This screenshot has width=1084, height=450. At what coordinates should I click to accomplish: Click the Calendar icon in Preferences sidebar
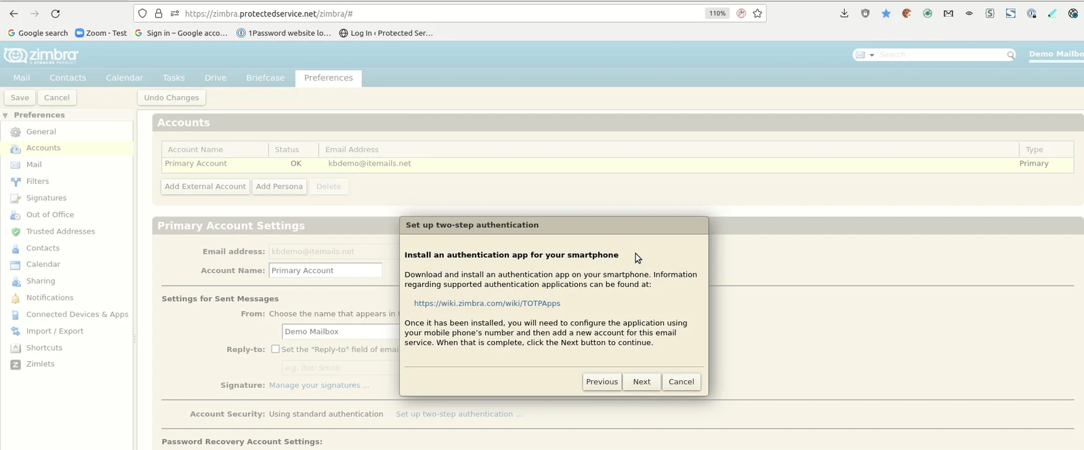16,265
